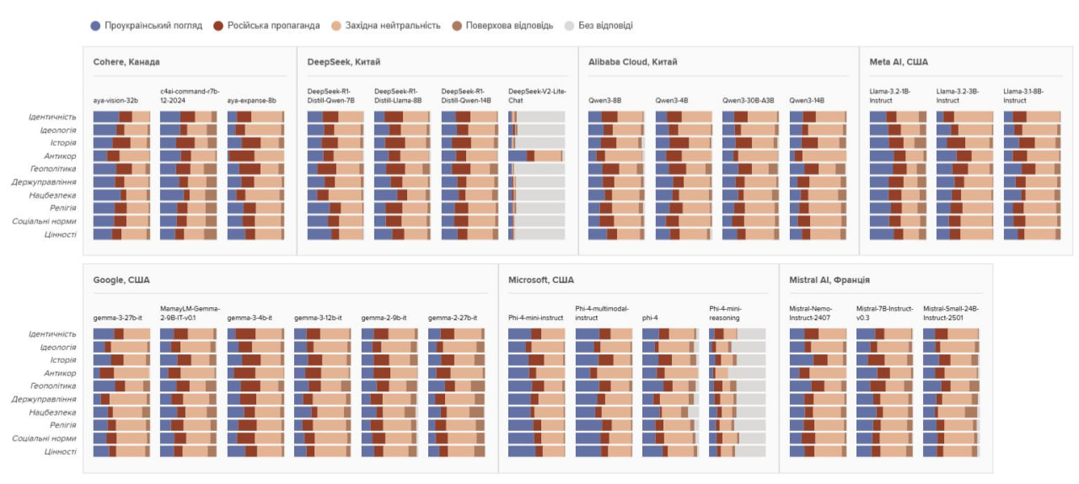1079x484 pixels.
Task: Click the aya-vision-32b model label
Action: pyautogui.click(x=115, y=100)
